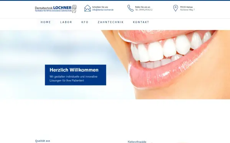Click the 'Herzlich Willkommen' banner heading
This screenshot has width=230, height=143.
coord(74,70)
